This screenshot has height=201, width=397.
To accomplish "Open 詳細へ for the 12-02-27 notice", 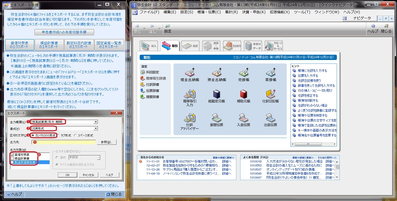I will [x=227, y=165].
